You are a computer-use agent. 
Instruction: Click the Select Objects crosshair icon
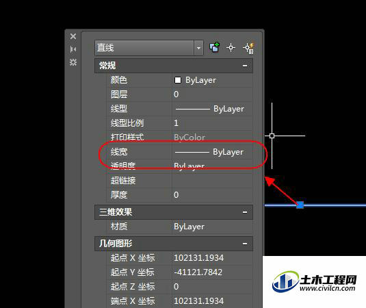click(231, 48)
